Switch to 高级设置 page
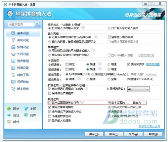Viewport: 168px width, 142px height. click(23, 40)
